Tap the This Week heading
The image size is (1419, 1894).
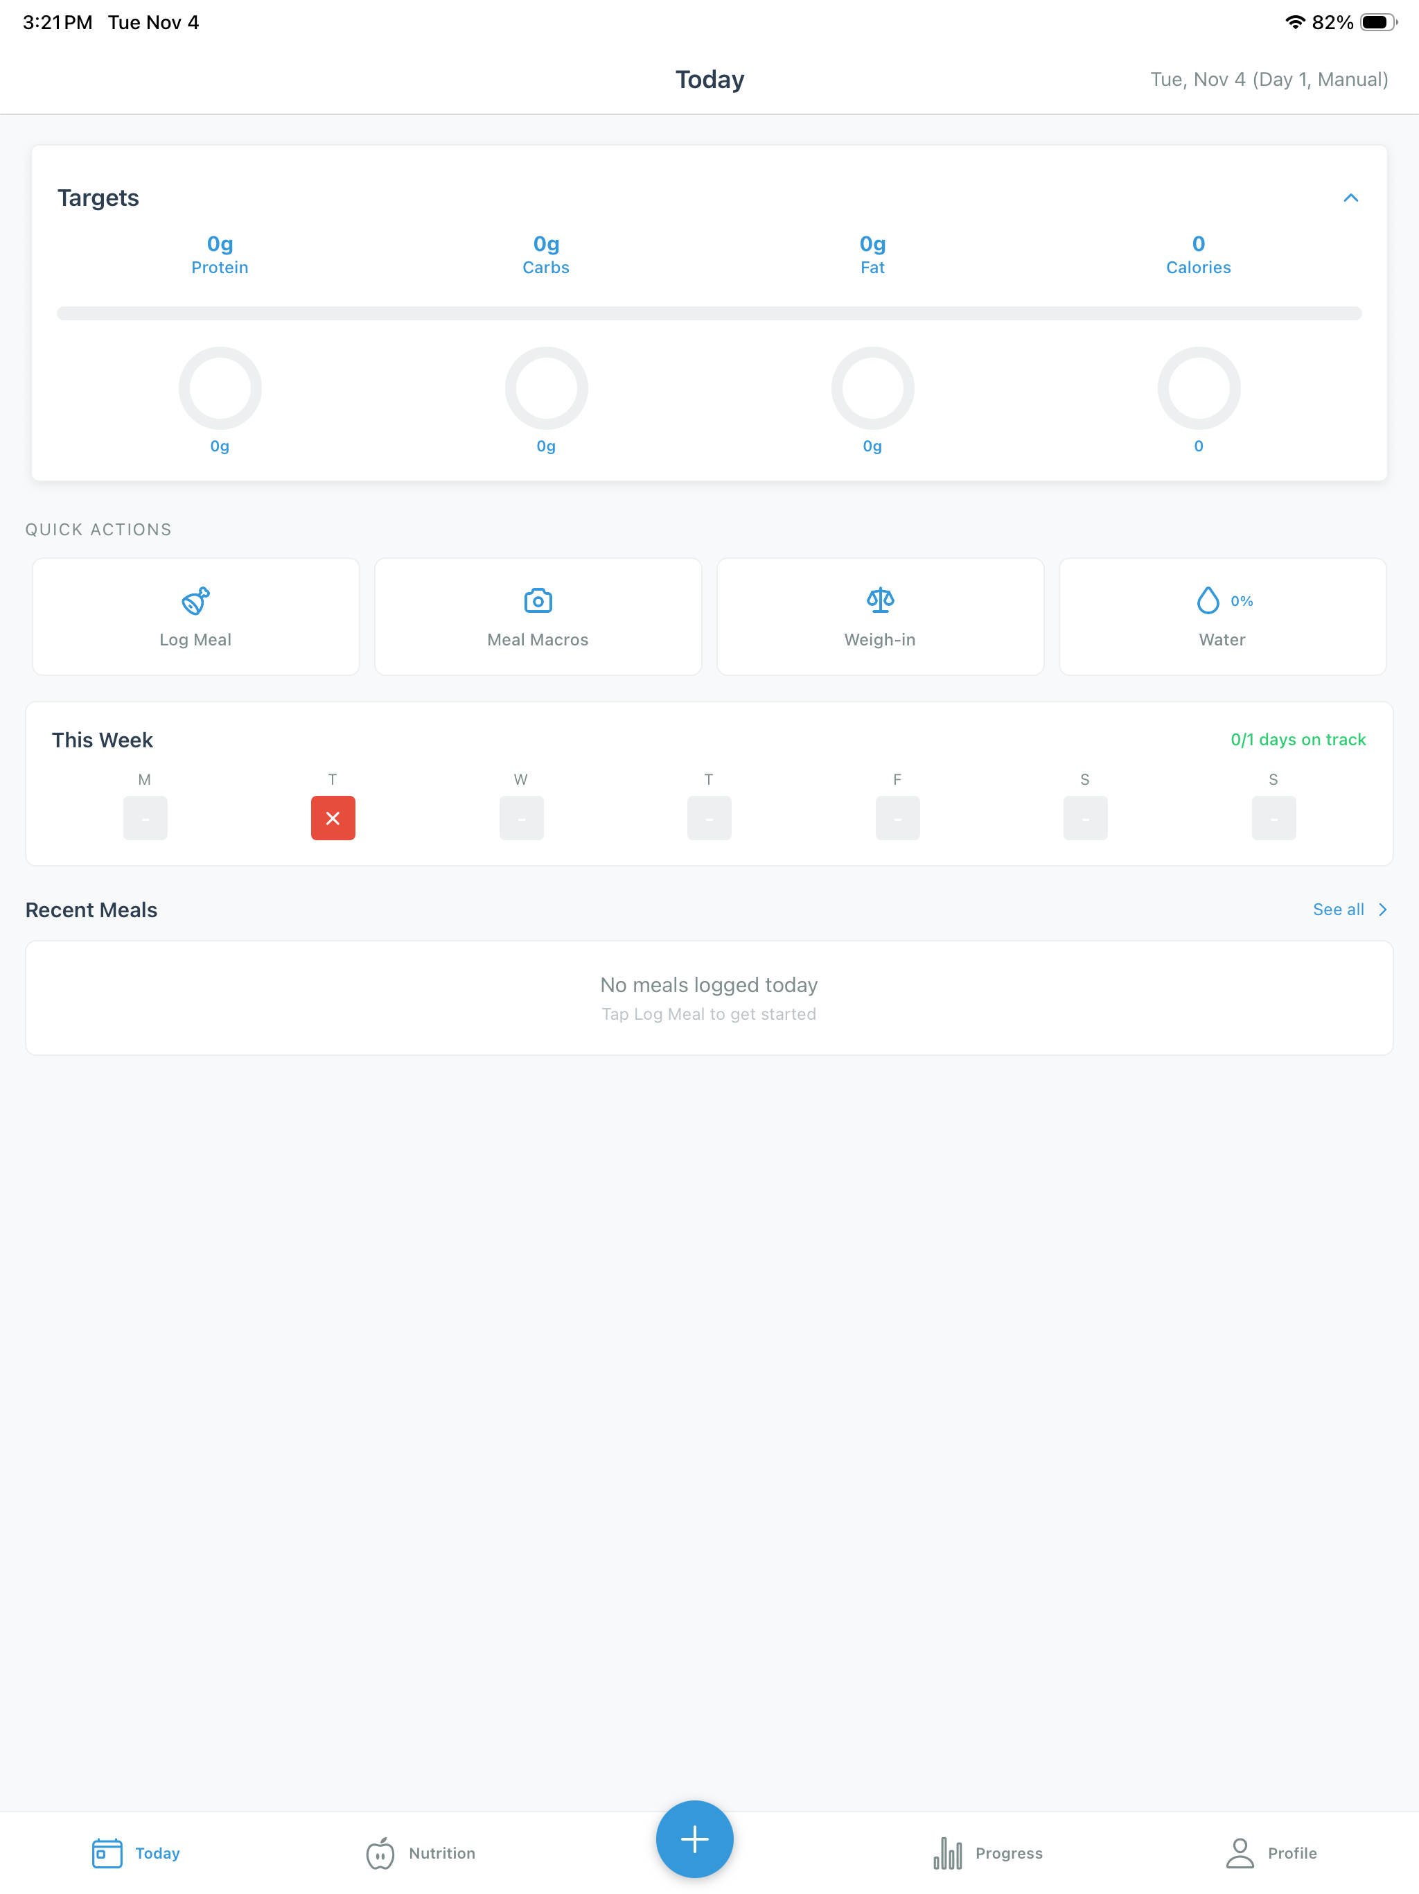click(102, 740)
